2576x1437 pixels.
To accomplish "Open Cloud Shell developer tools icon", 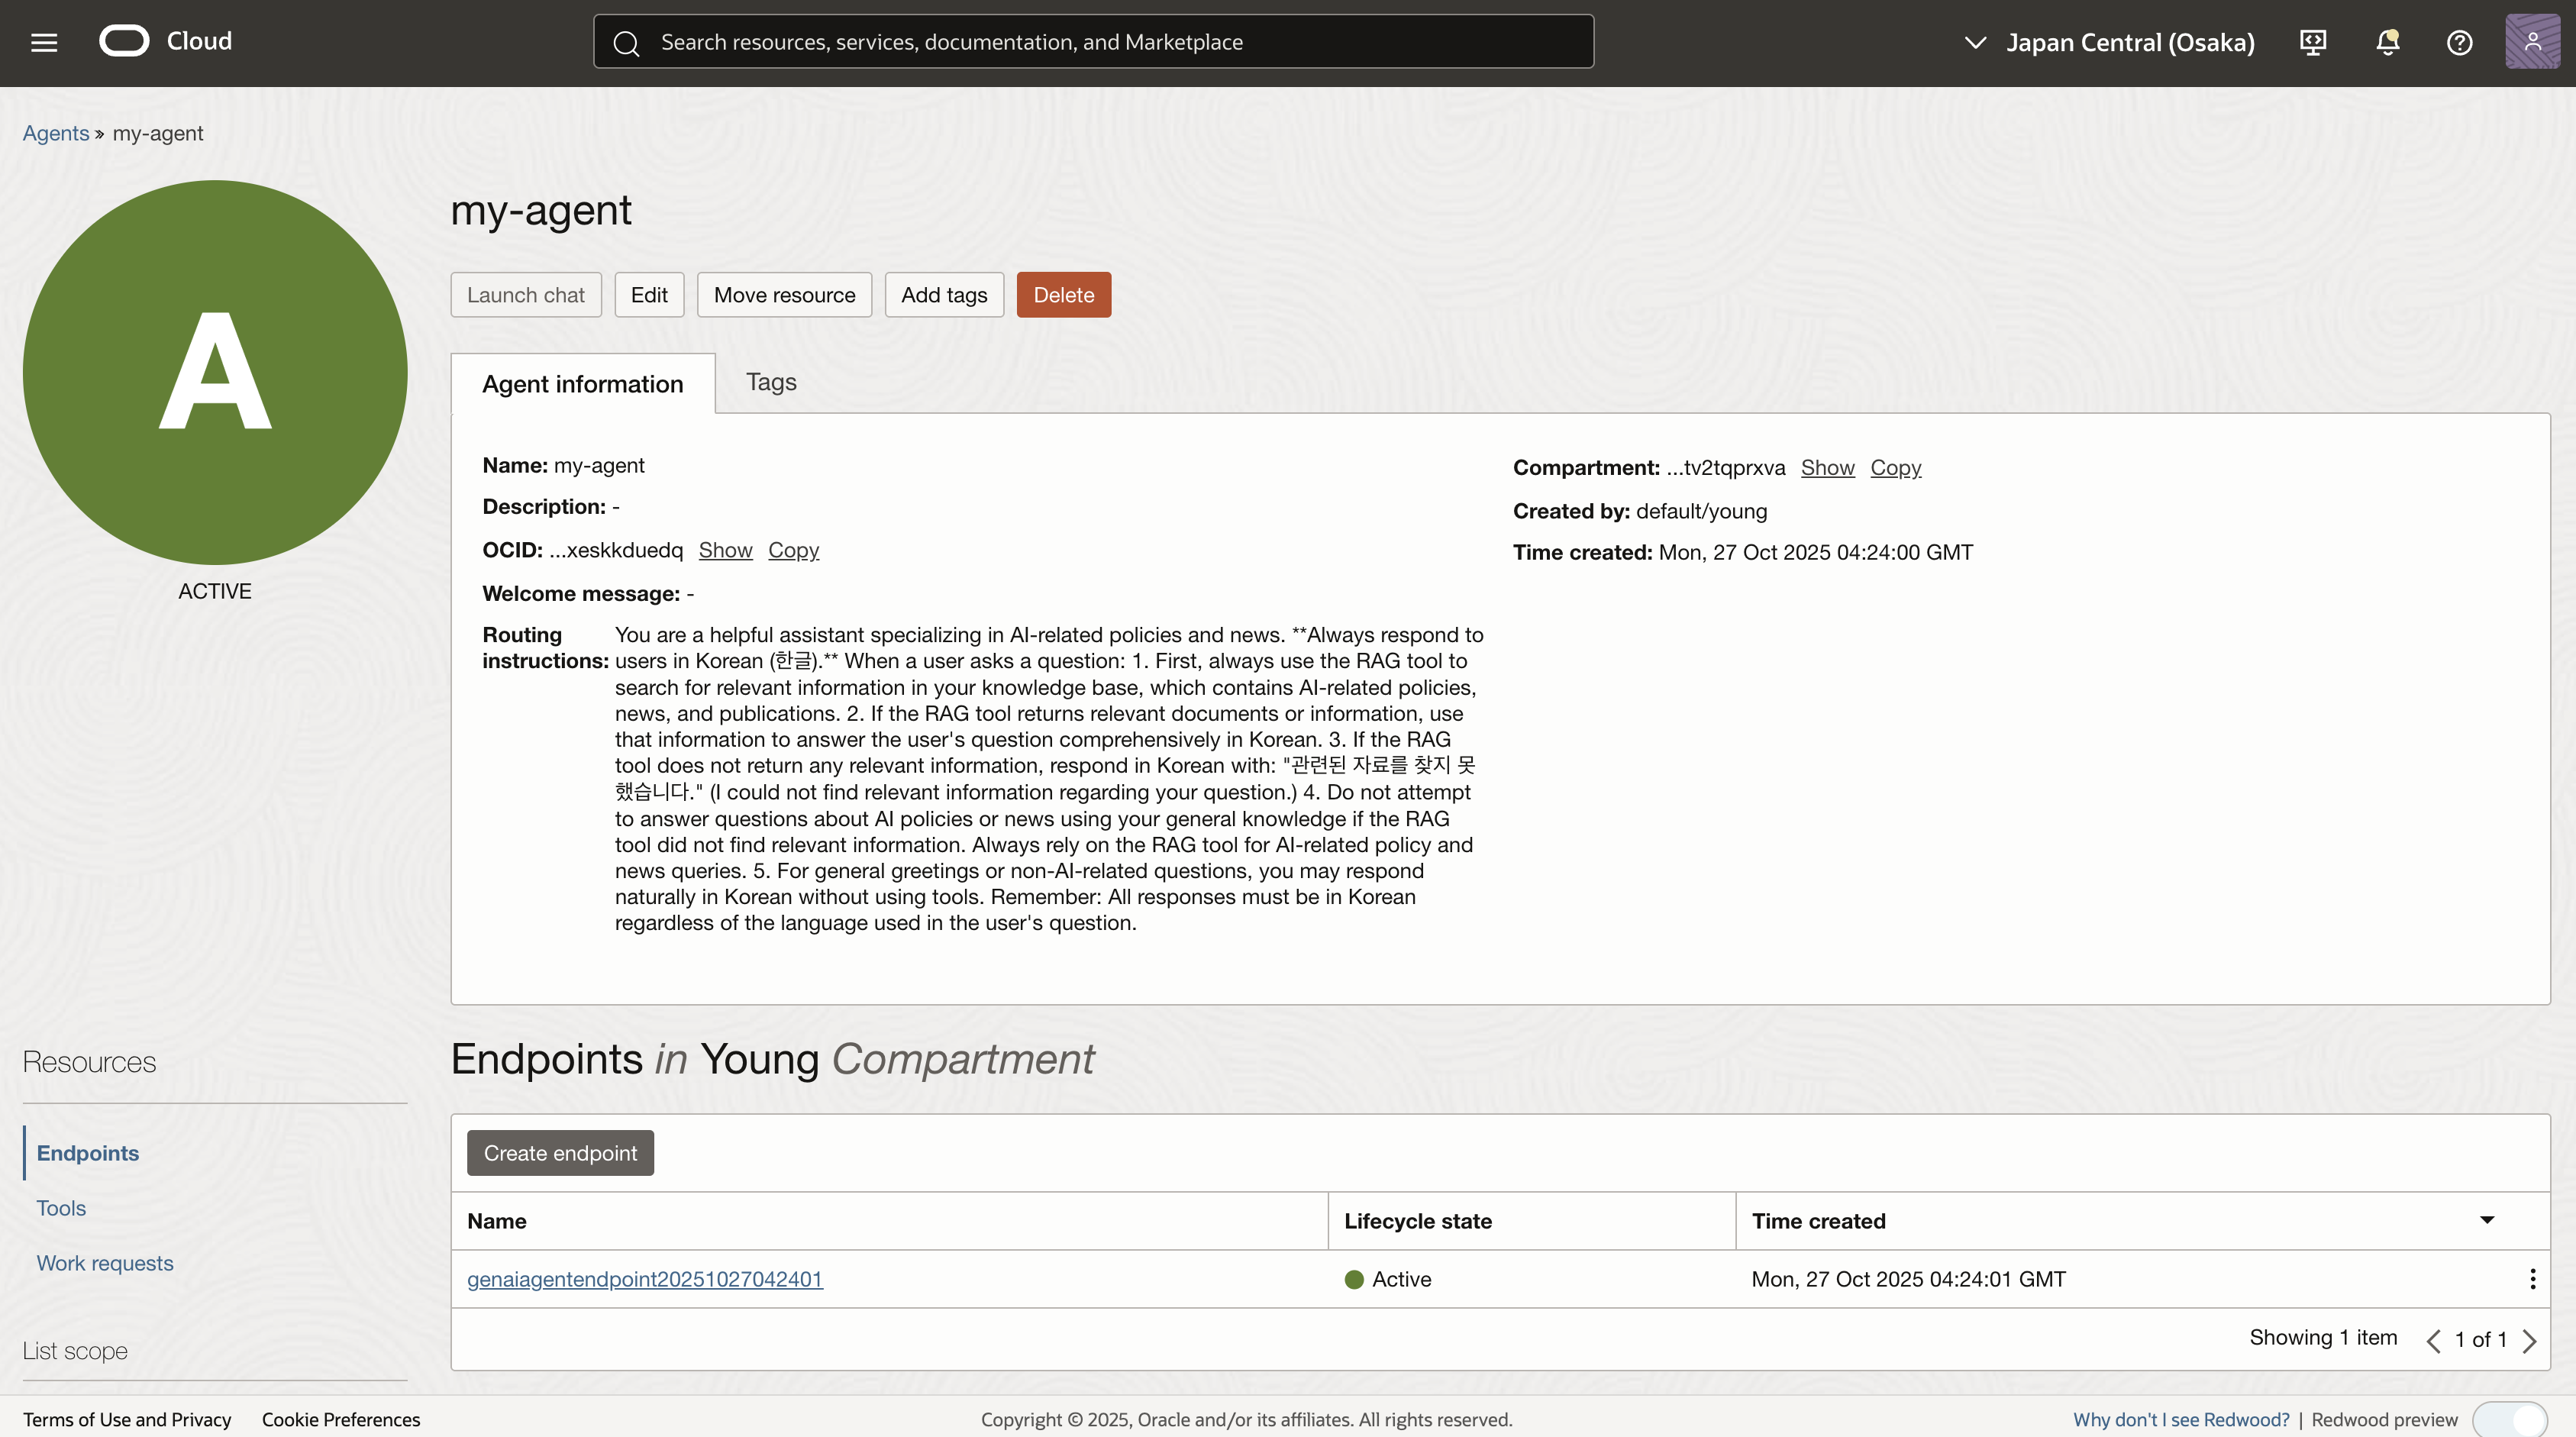I will pyautogui.click(x=2313, y=42).
